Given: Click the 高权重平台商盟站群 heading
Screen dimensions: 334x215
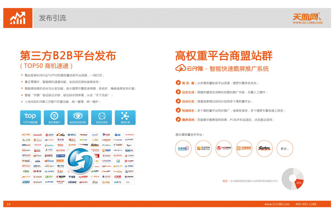Looking at the screenshot, I should (224, 56).
